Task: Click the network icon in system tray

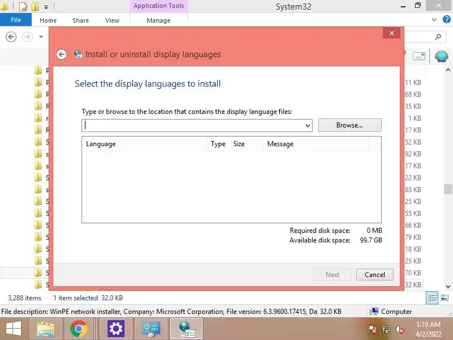Action: click(x=386, y=329)
